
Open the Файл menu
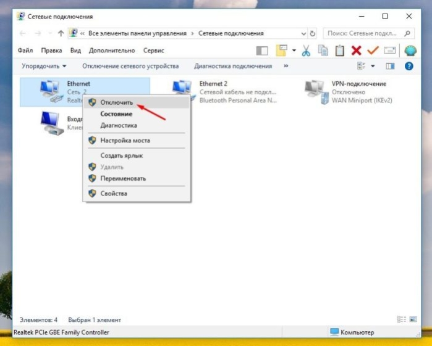25,51
